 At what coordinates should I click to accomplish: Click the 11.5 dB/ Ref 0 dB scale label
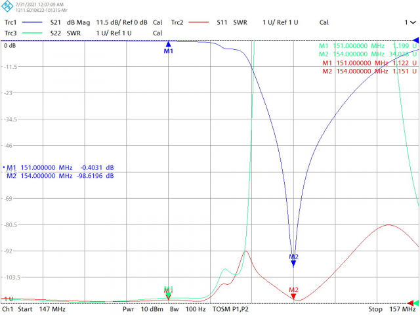[x=121, y=22]
